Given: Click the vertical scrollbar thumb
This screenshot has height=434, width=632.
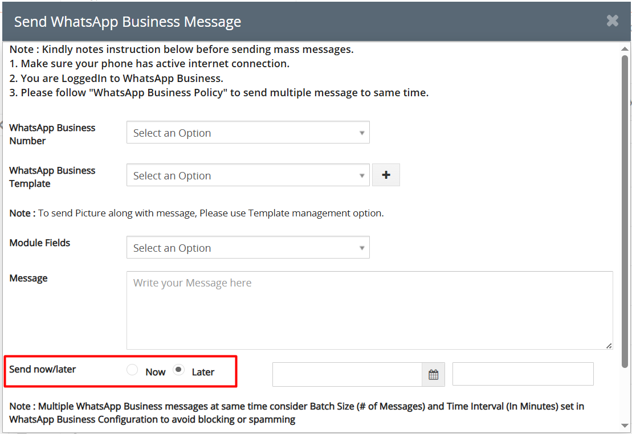Looking at the screenshot, I should point(625,211).
